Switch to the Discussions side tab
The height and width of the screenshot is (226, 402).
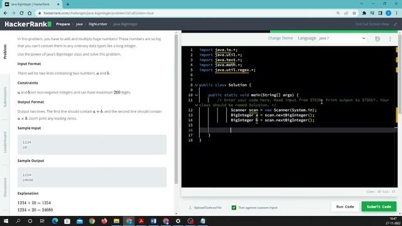5,188
